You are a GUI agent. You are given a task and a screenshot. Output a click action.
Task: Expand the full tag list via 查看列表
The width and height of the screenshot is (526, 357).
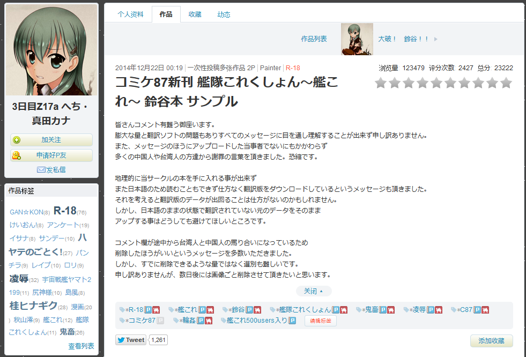81,346
